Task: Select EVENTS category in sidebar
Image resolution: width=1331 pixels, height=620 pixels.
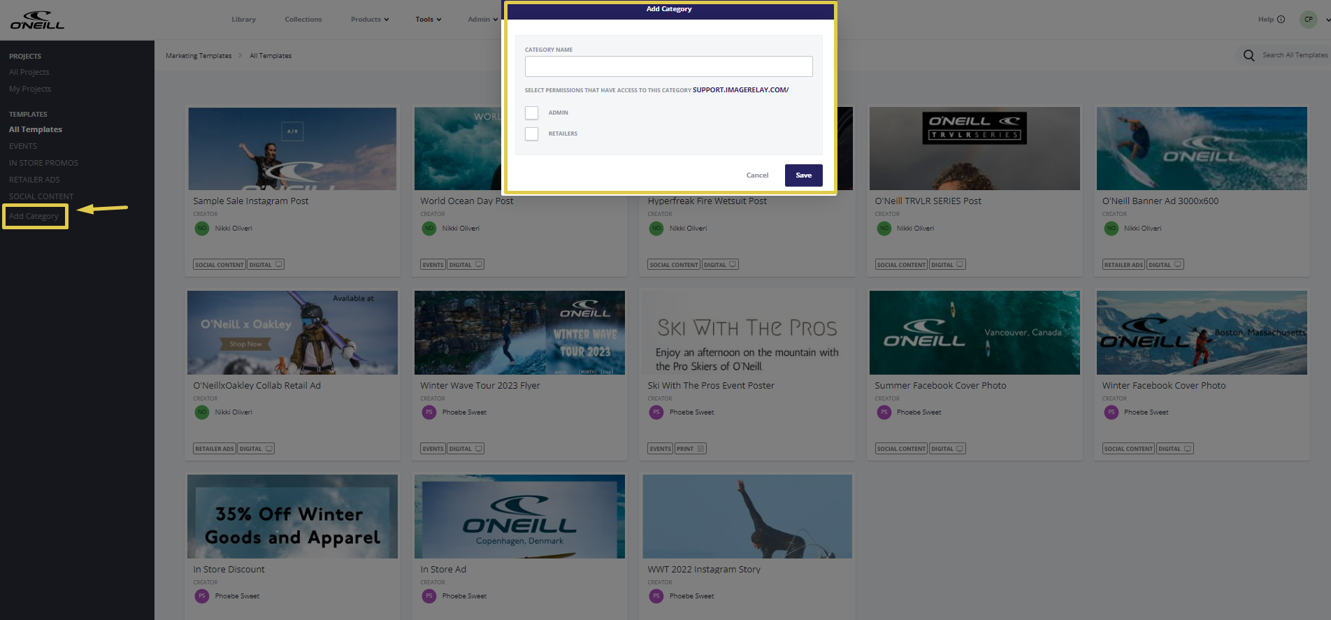Action: click(x=23, y=146)
